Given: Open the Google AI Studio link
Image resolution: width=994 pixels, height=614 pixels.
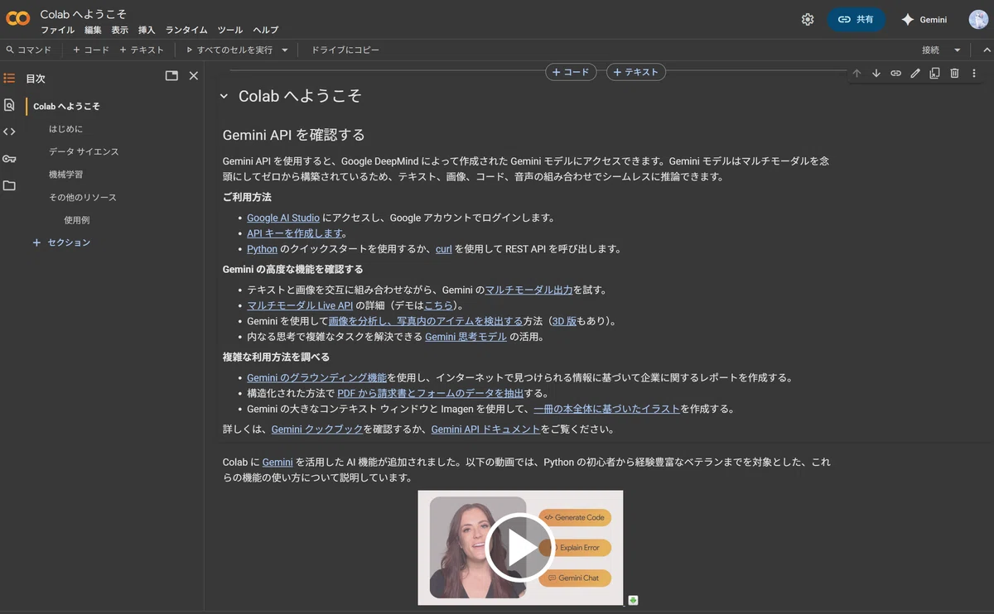Looking at the screenshot, I should pyautogui.click(x=283, y=218).
